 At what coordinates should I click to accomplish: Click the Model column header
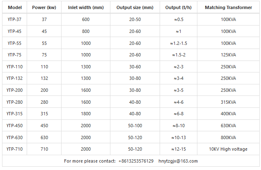coord(15,7)
